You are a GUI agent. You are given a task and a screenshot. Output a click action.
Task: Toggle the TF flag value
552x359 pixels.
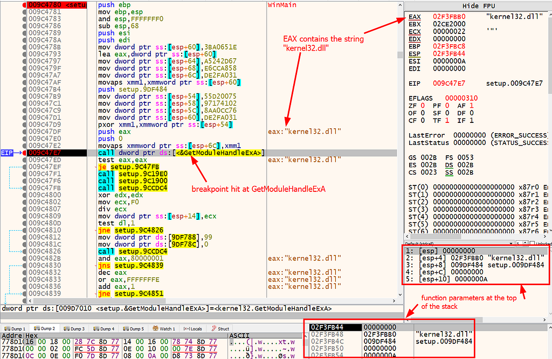pos(447,120)
